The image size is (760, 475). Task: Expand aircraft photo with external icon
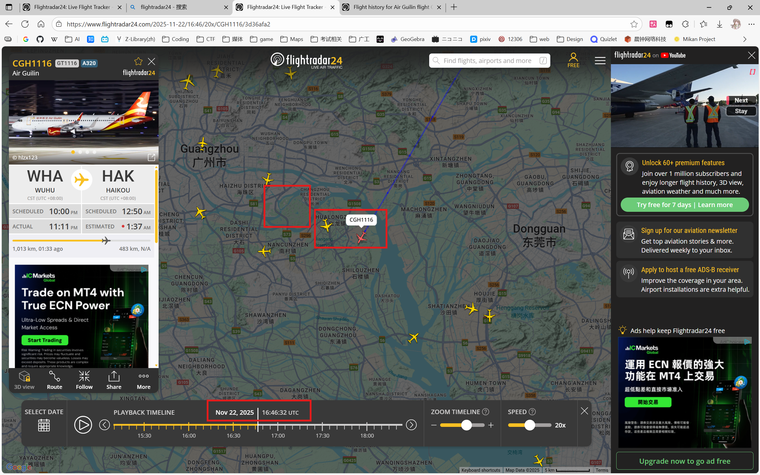tap(151, 157)
